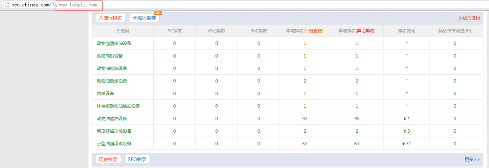This screenshot has height=168, width=489.
Task: Click the page icon in address bar
Action: pos(7,5)
